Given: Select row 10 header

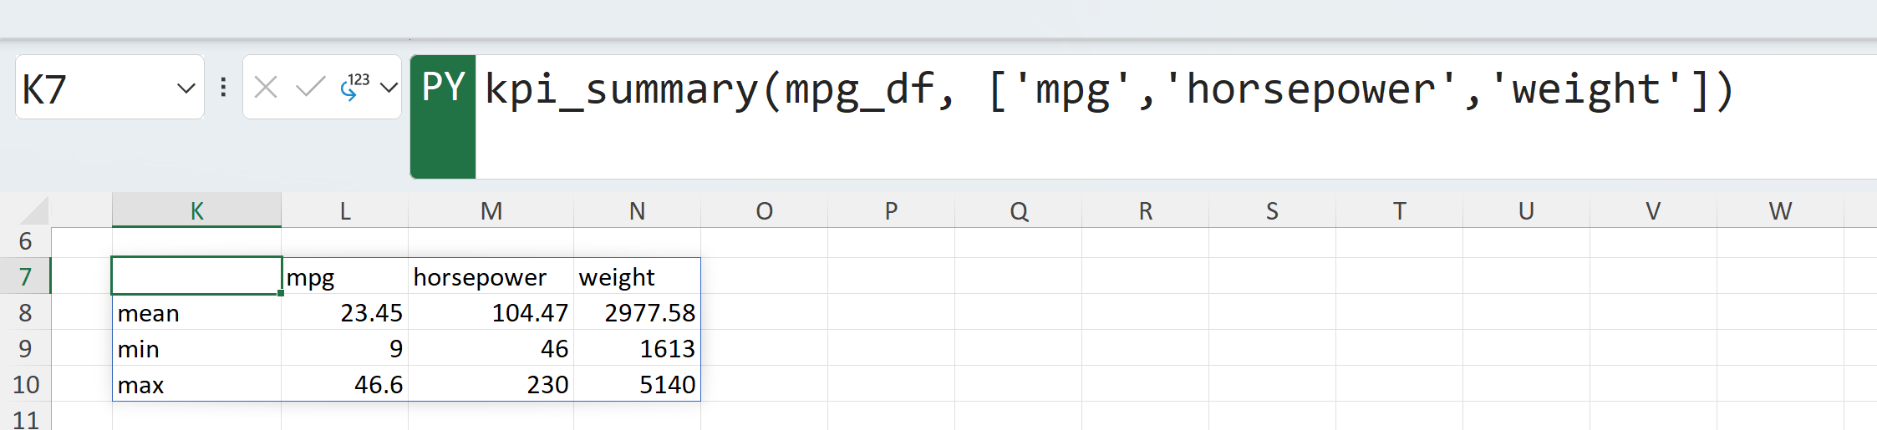Looking at the screenshot, I should pyautogui.click(x=25, y=385).
